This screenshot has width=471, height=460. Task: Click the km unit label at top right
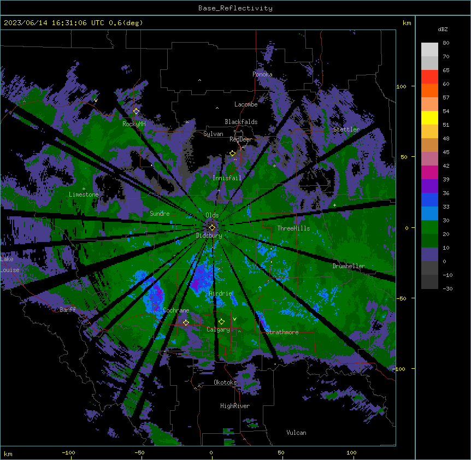(407, 23)
